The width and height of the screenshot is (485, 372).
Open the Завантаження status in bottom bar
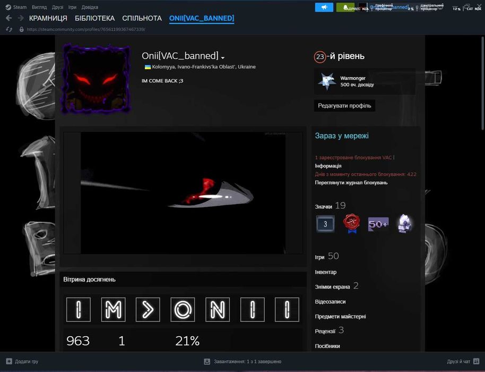242,361
